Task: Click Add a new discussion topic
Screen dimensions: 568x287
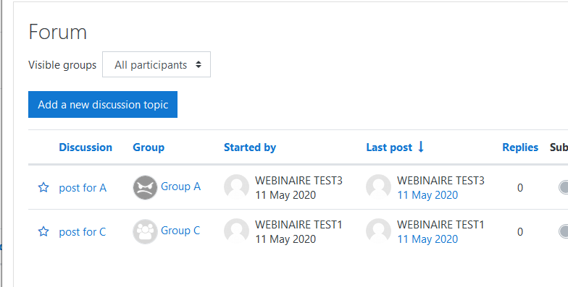Action: pyautogui.click(x=103, y=104)
